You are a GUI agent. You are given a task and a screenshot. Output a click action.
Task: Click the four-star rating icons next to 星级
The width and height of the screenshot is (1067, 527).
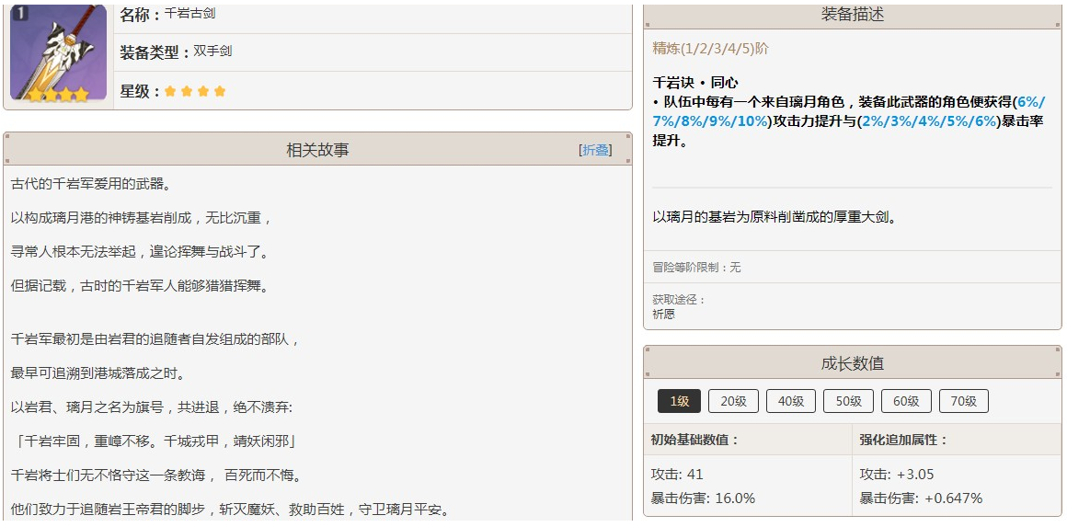click(x=195, y=91)
